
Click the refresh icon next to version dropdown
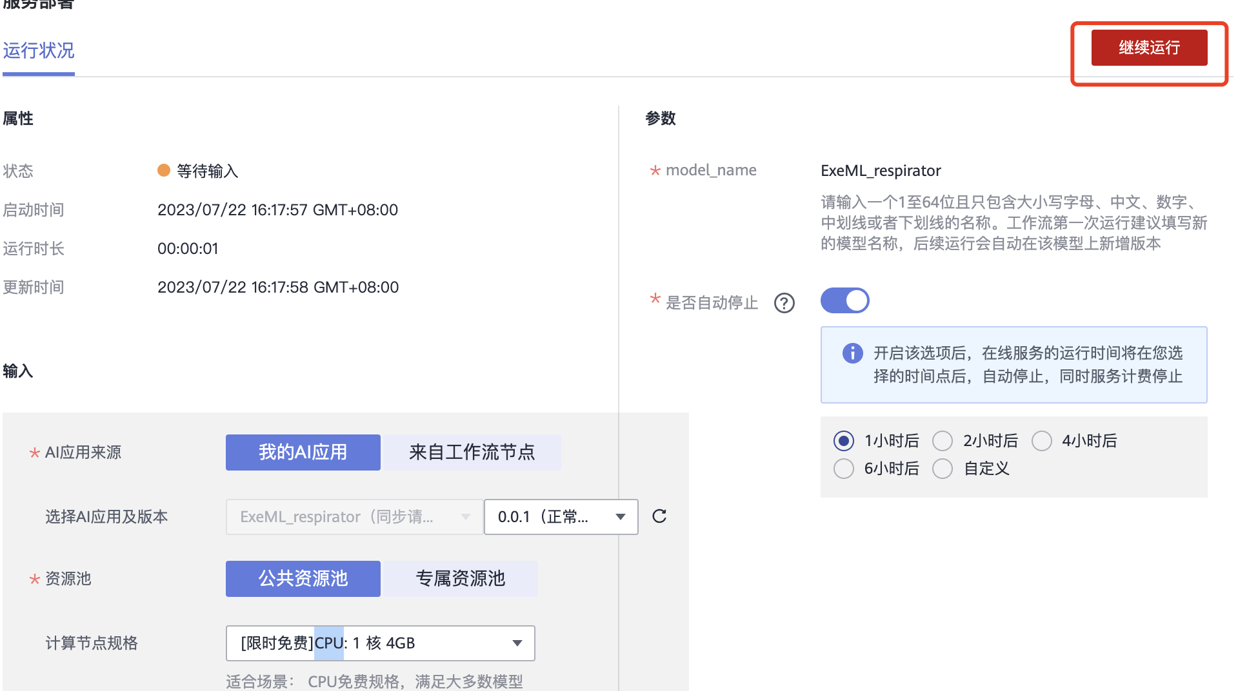[659, 516]
